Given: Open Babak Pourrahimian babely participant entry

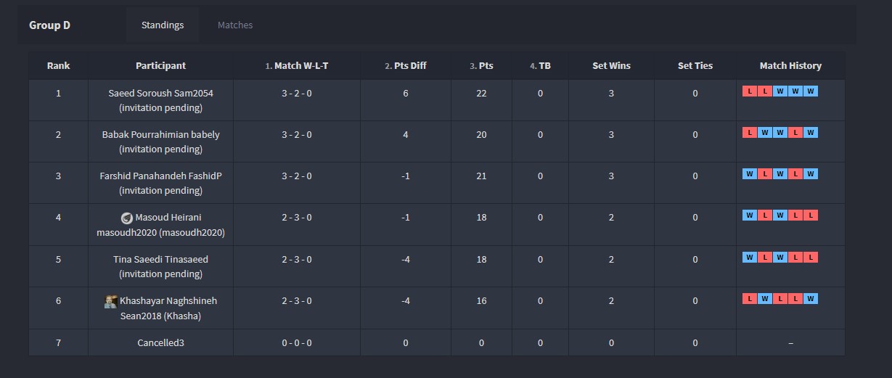Looking at the screenshot, I should click(160, 135).
